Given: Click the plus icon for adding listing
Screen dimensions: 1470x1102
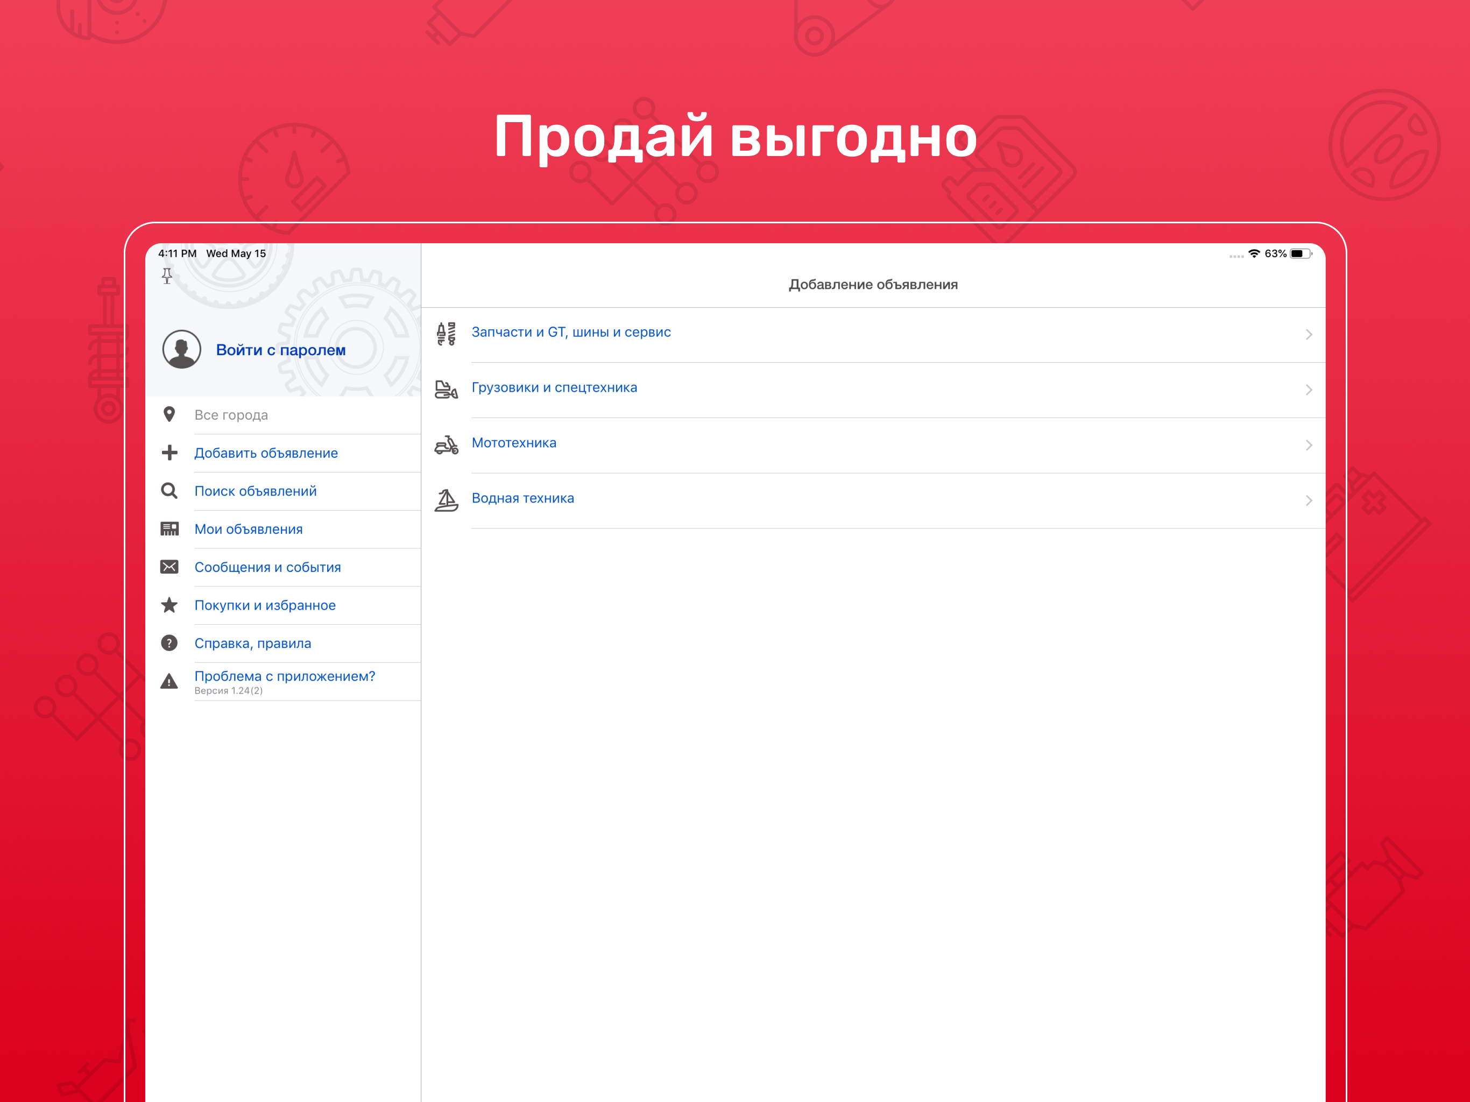Looking at the screenshot, I should pyautogui.click(x=169, y=453).
